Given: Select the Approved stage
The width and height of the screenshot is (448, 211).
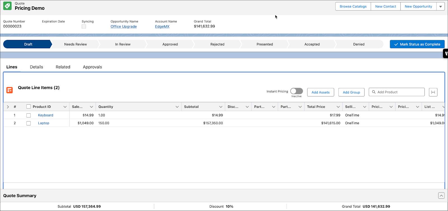Looking at the screenshot, I should point(170,44).
